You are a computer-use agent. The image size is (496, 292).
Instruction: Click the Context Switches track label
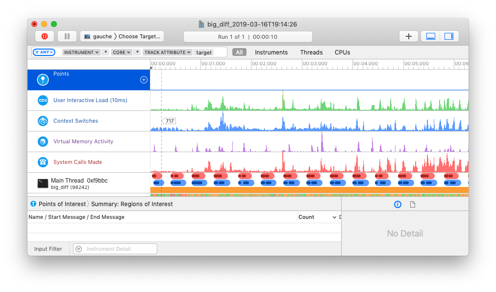pos(75,121)
